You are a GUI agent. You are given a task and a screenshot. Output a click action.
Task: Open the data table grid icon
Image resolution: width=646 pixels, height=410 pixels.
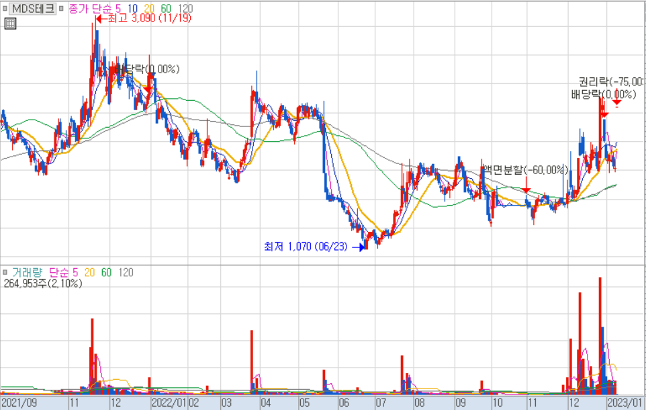click(10, 24)
